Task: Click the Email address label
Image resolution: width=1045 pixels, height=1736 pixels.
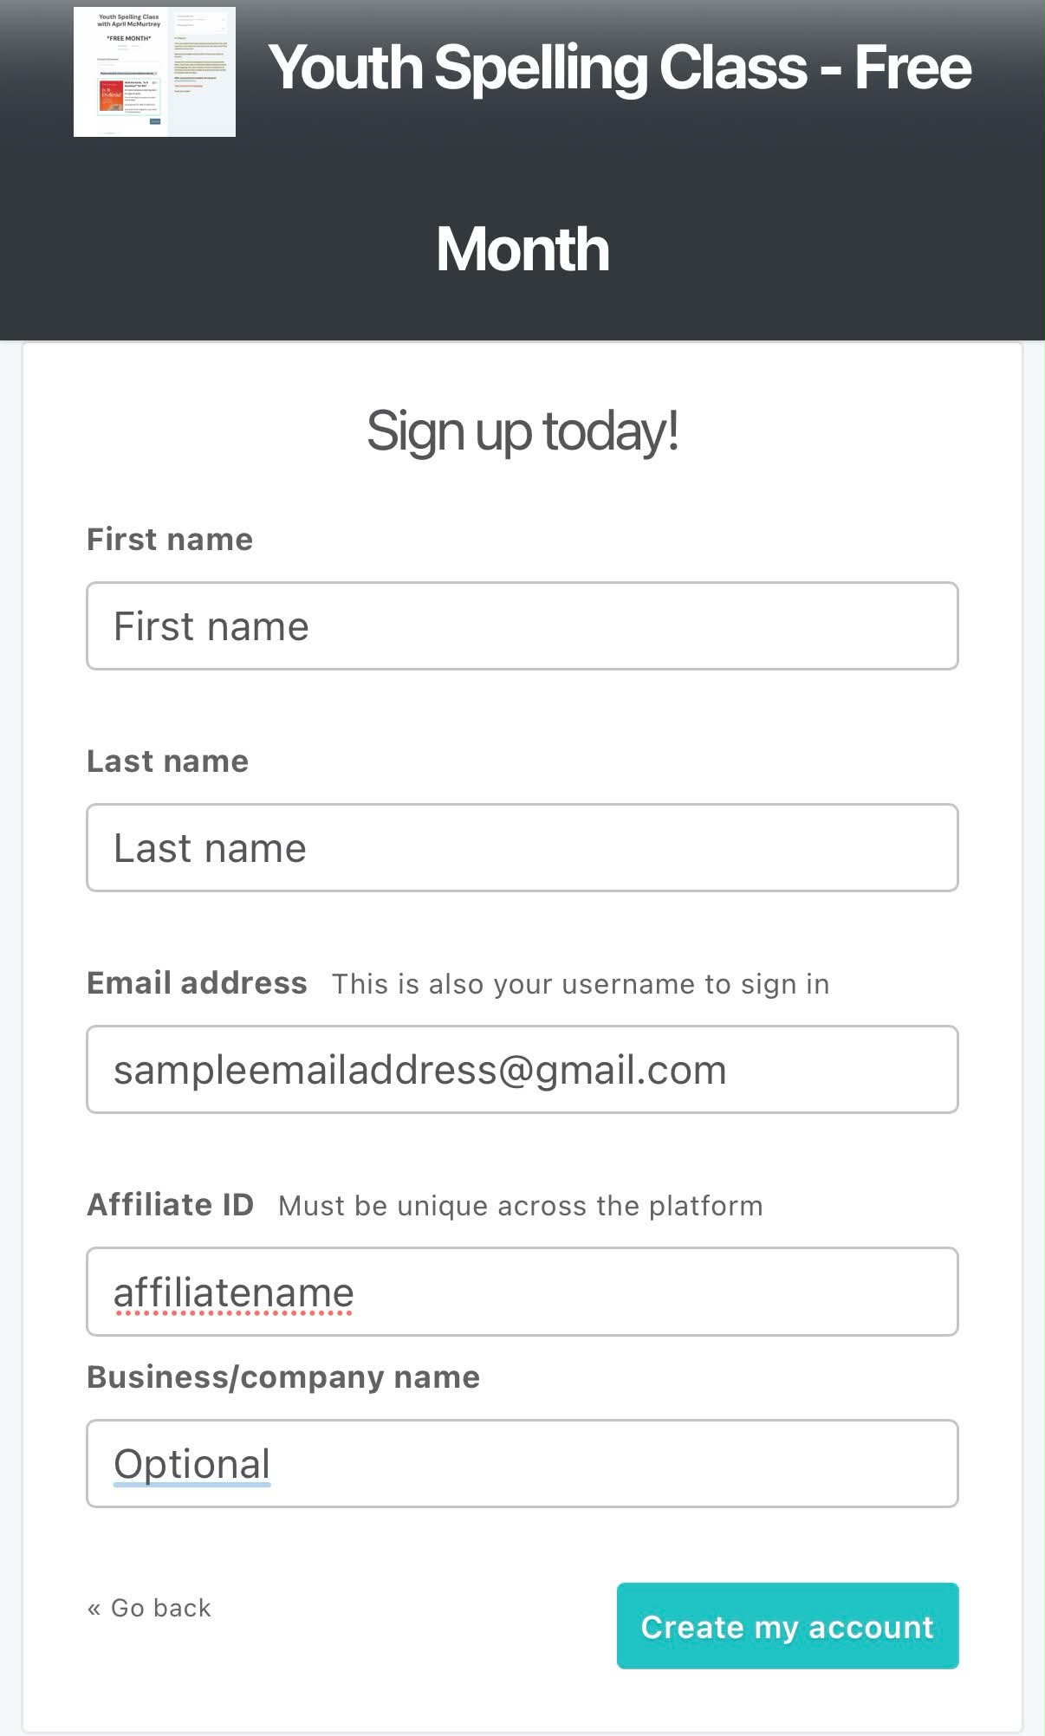Action: (x=198, y=982)
